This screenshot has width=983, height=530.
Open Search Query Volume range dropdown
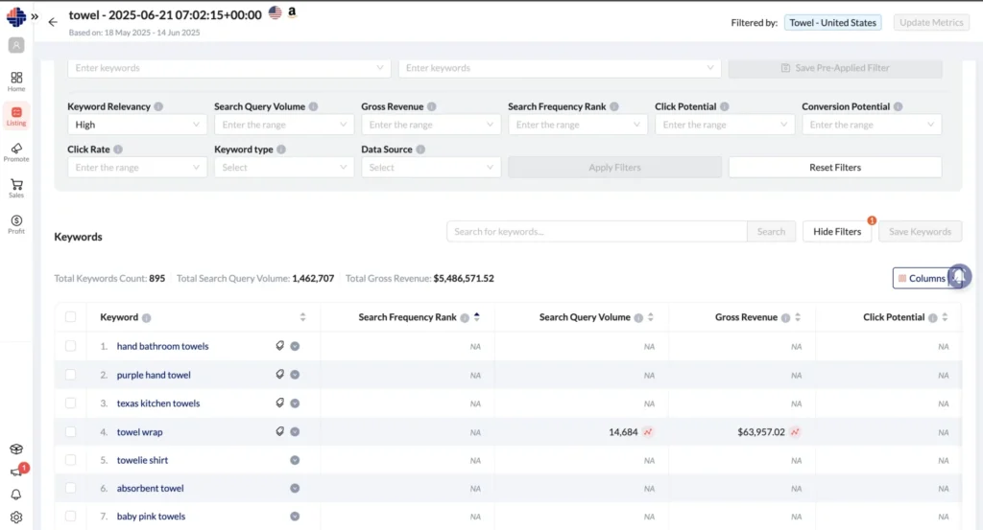(x=284, y=125)
